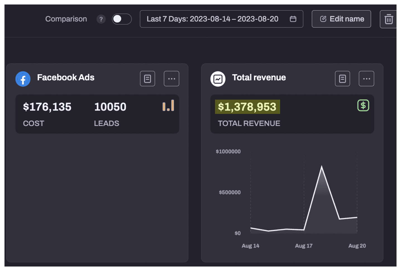Screen dimensions: 401x271
Task: Toggle the Comparison switch
Action: click(121, 19)
